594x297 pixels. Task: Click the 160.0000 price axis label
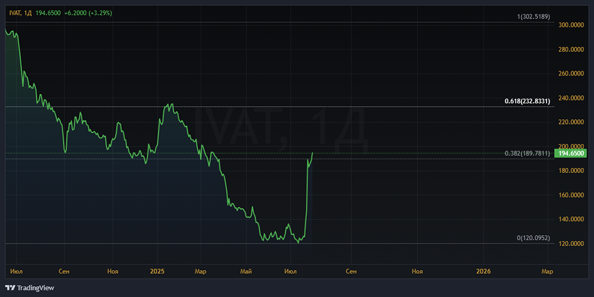tap(570, 195)
